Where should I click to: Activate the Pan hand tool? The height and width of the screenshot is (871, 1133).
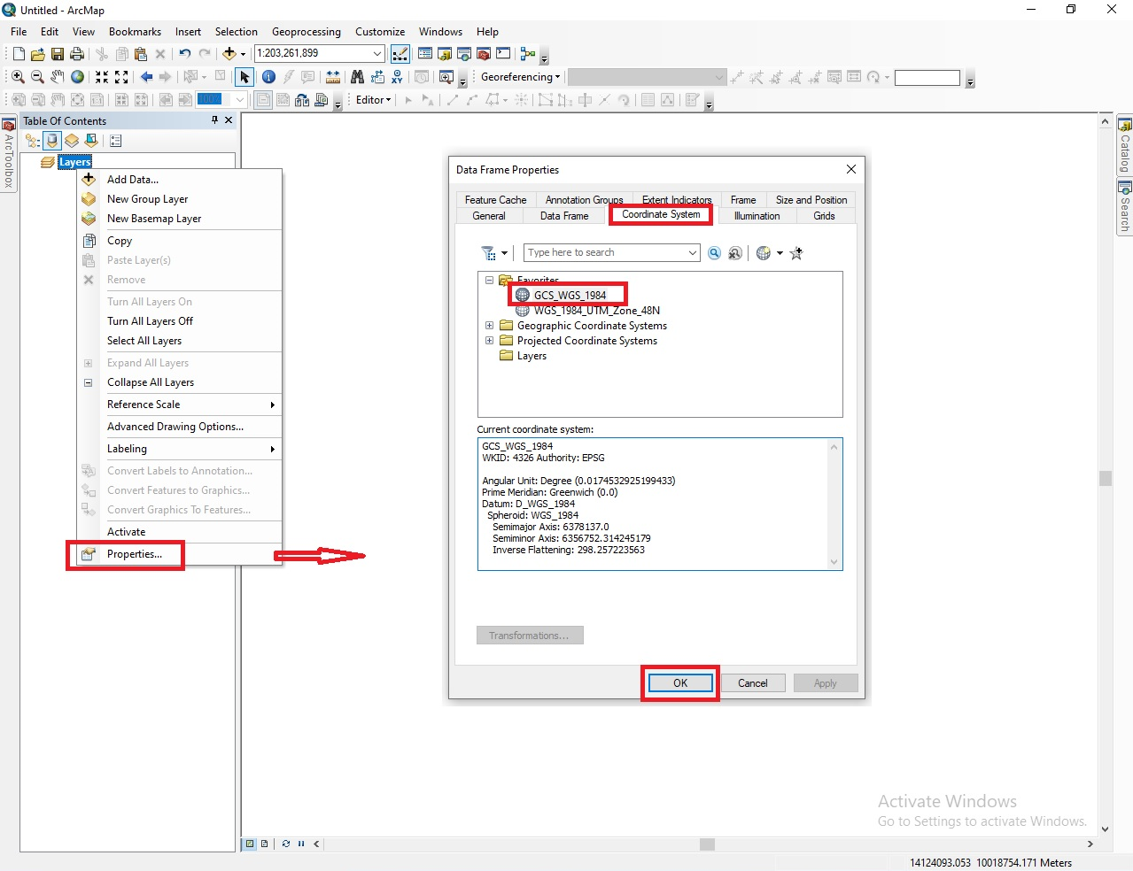[58, 77]
